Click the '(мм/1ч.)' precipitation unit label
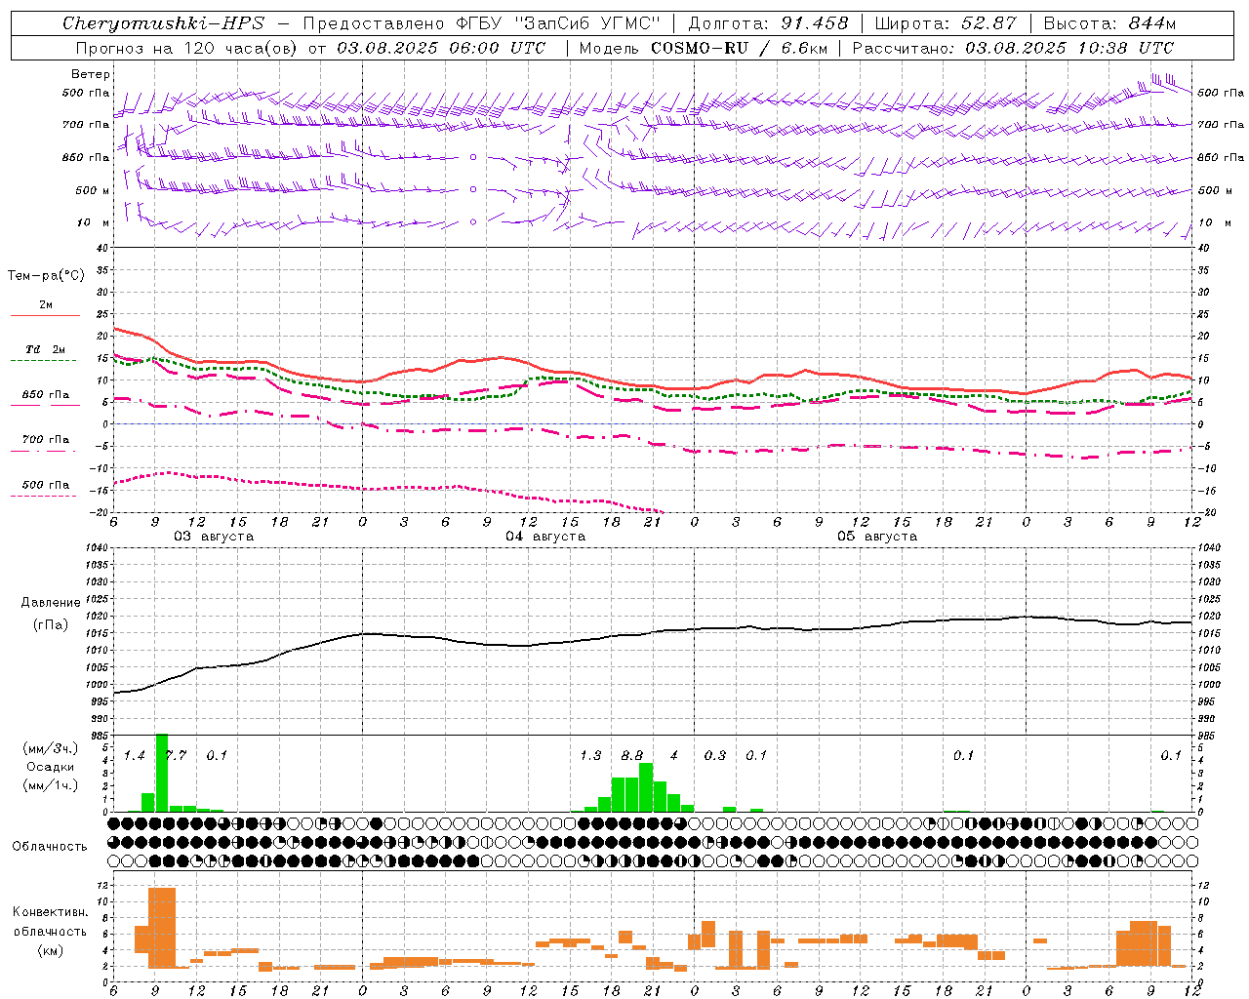This screenshot has width=1249, height=999. (x=50, y=785)
